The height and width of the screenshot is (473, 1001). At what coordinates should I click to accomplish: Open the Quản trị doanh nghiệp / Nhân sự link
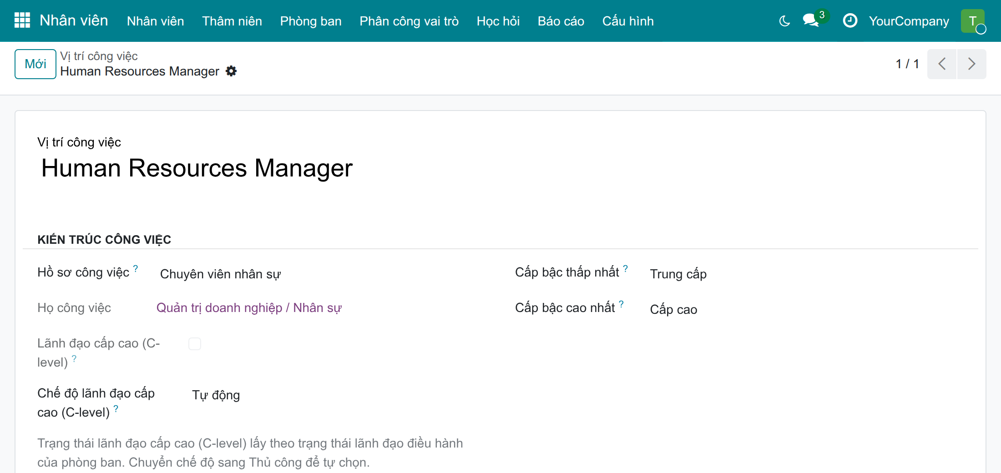point(249,308)
